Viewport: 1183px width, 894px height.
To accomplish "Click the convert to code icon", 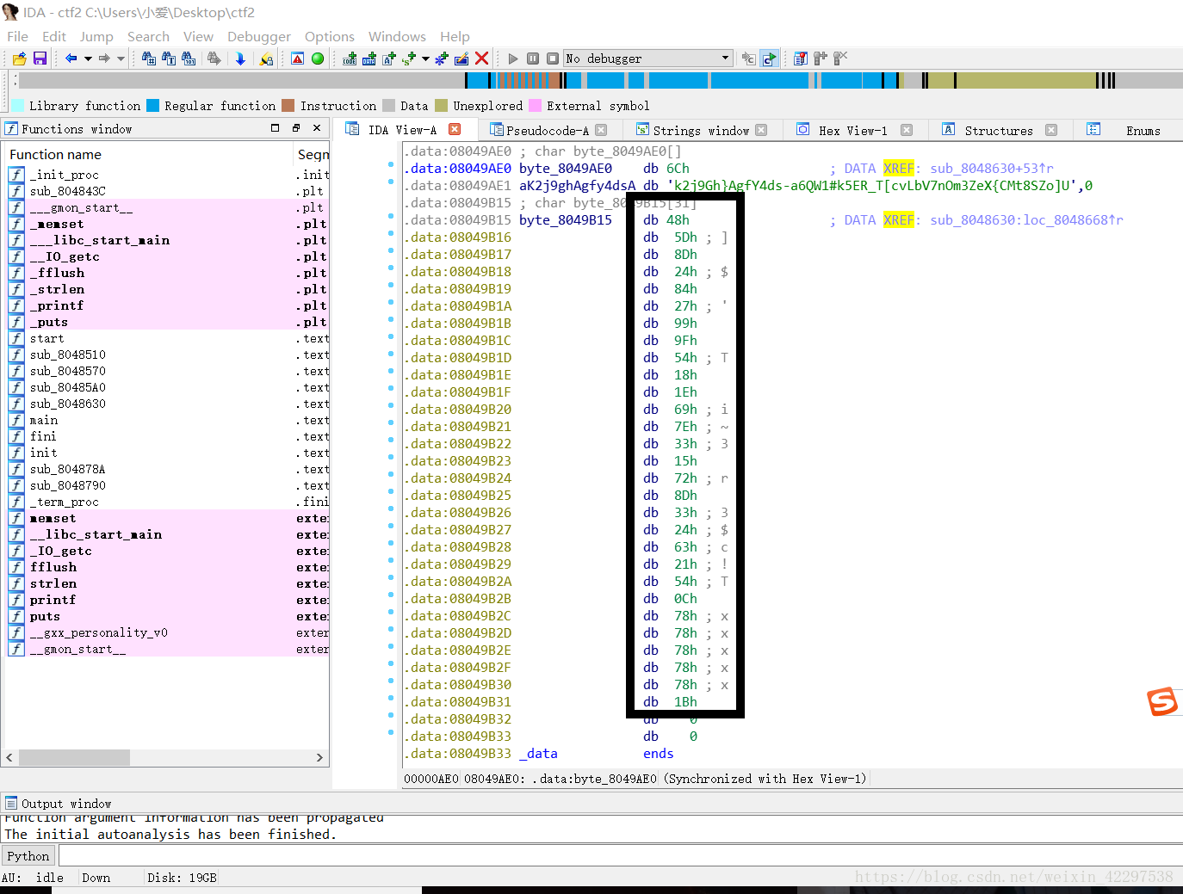I will click(x=349, y=59).
